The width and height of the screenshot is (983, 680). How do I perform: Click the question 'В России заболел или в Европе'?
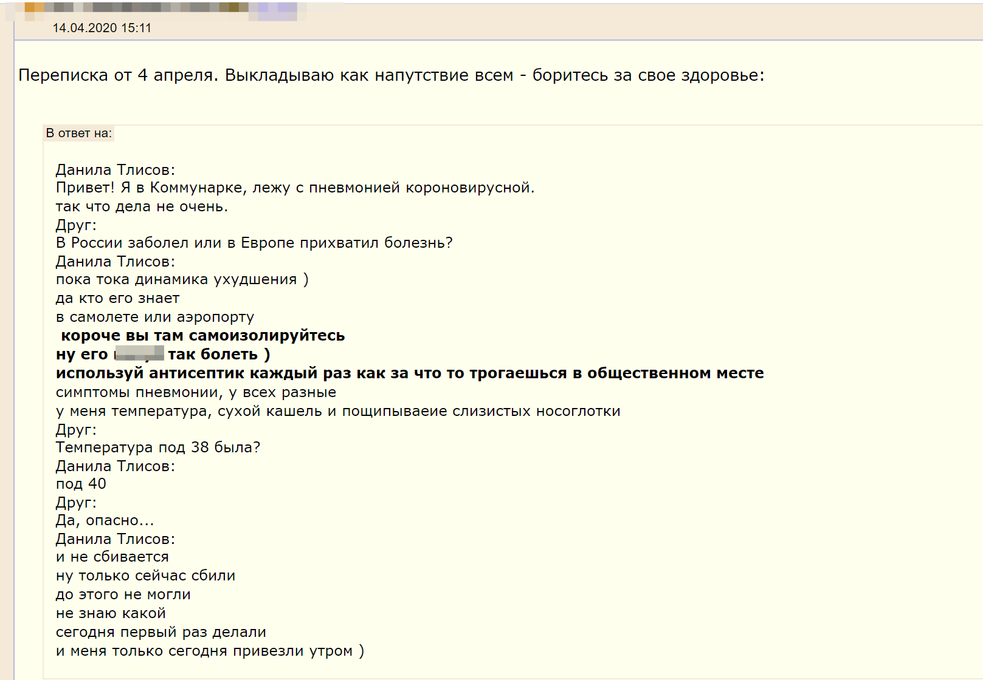(254, 243)
